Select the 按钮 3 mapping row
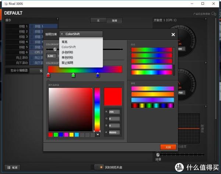The image size is (221, 174). (x=24, y=37)
